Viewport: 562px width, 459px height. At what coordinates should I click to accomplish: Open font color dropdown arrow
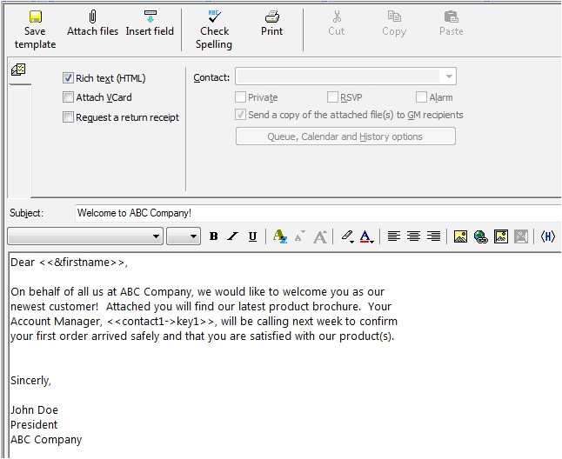click(x=372, y=242)
